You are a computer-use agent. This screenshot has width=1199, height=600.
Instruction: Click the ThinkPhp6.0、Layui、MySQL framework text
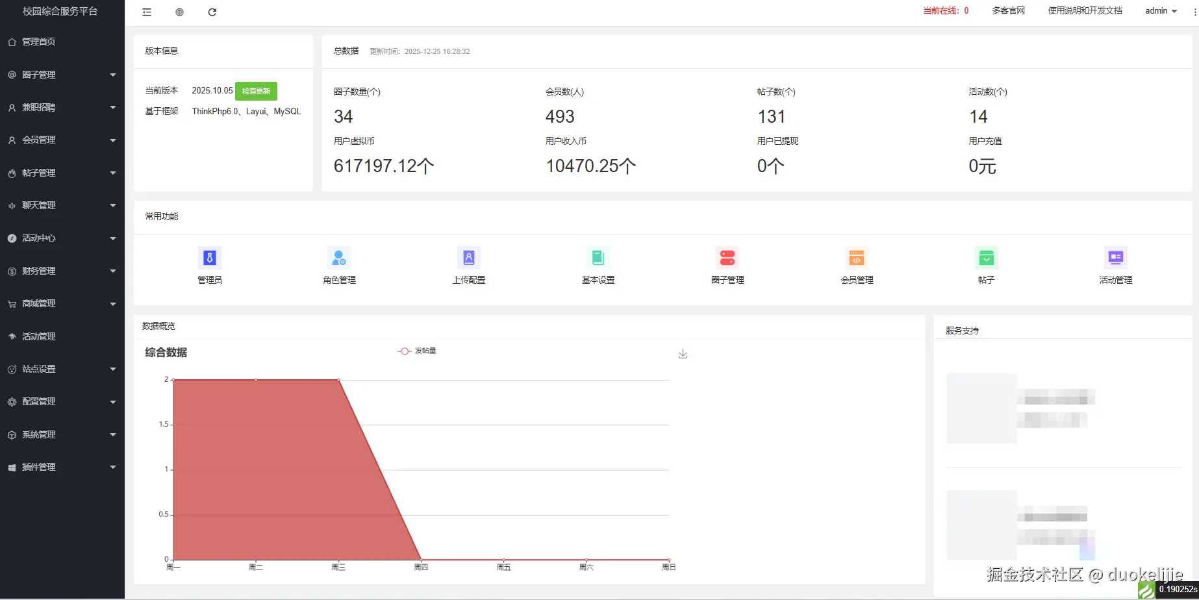coord(247,112)
